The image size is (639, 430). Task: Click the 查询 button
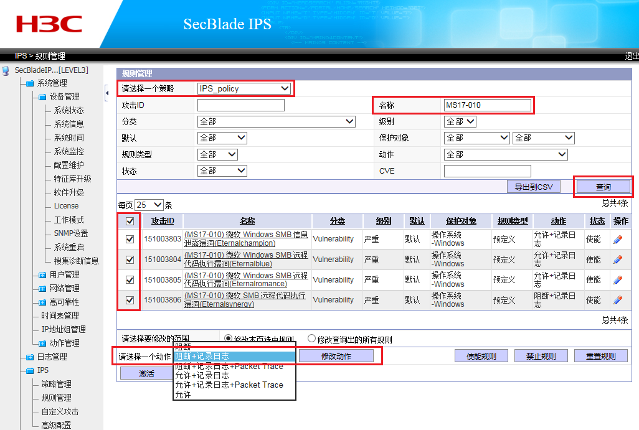pyautogui.click(x=603, y=187)
